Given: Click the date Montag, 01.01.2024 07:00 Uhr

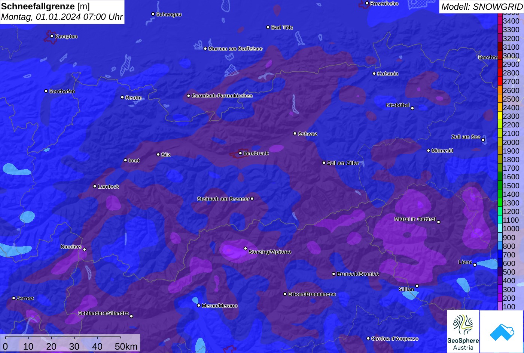Looking at the screenshot, I should (62, 17).
